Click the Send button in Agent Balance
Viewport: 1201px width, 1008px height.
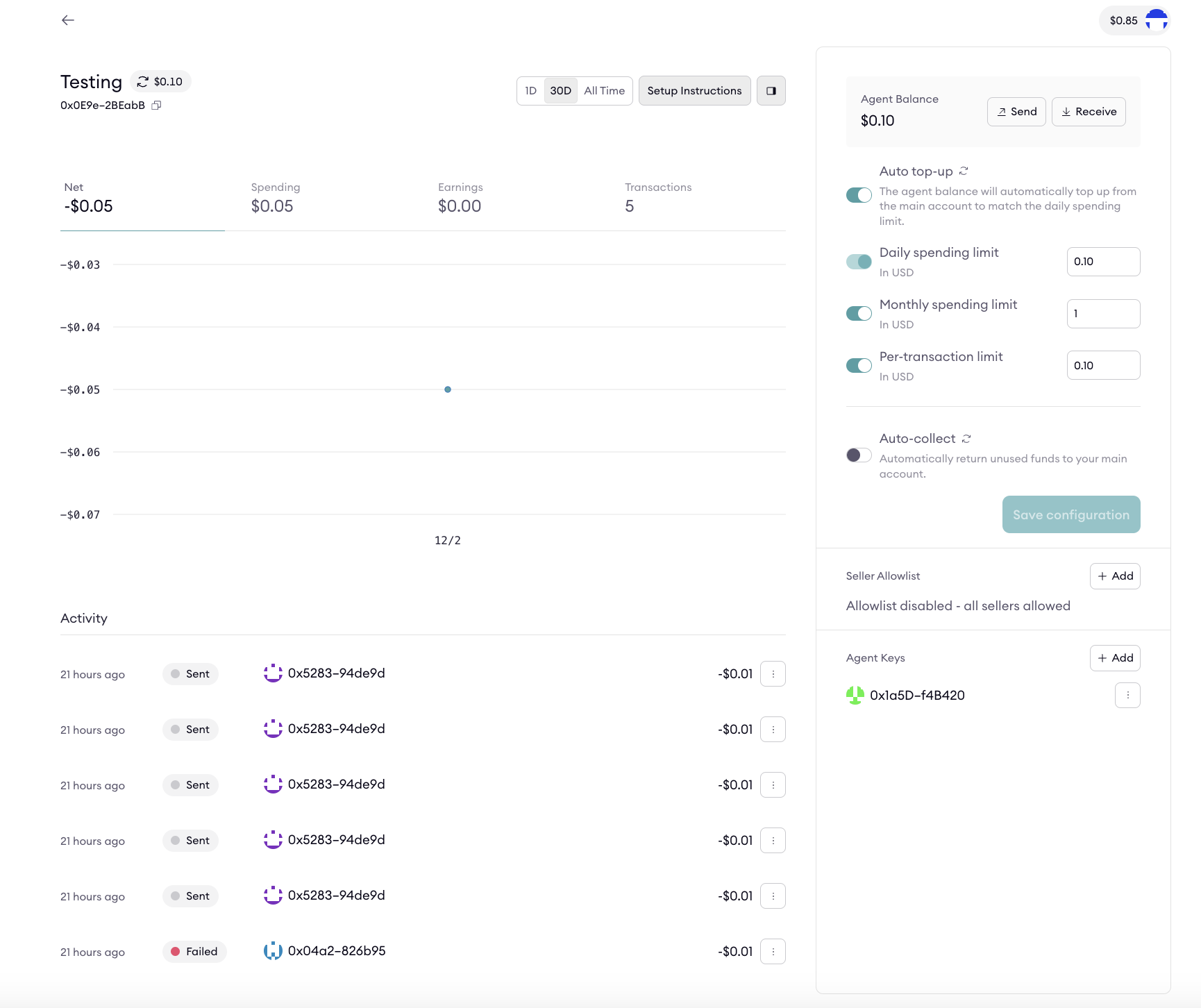pyautogui.click(x=1016, y=112)
